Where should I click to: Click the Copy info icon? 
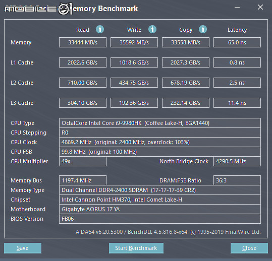point(203,29)
